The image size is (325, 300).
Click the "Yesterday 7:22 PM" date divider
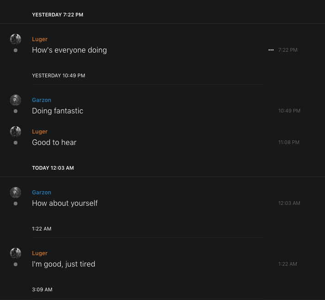pyautogui.click(x=58, y=15)
